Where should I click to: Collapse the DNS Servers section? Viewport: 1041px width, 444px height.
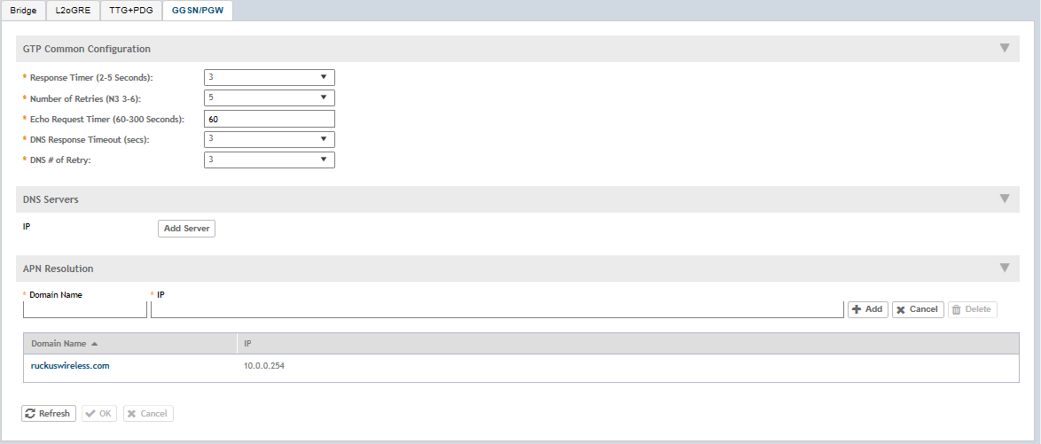pos(1004,199)
